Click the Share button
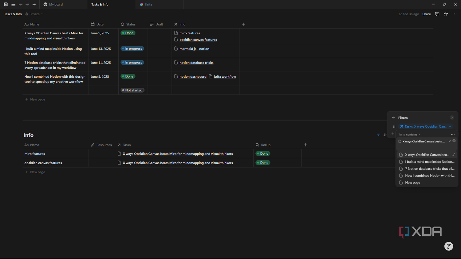This screenshot has width=461, height=259. click(x=426, y=14)
